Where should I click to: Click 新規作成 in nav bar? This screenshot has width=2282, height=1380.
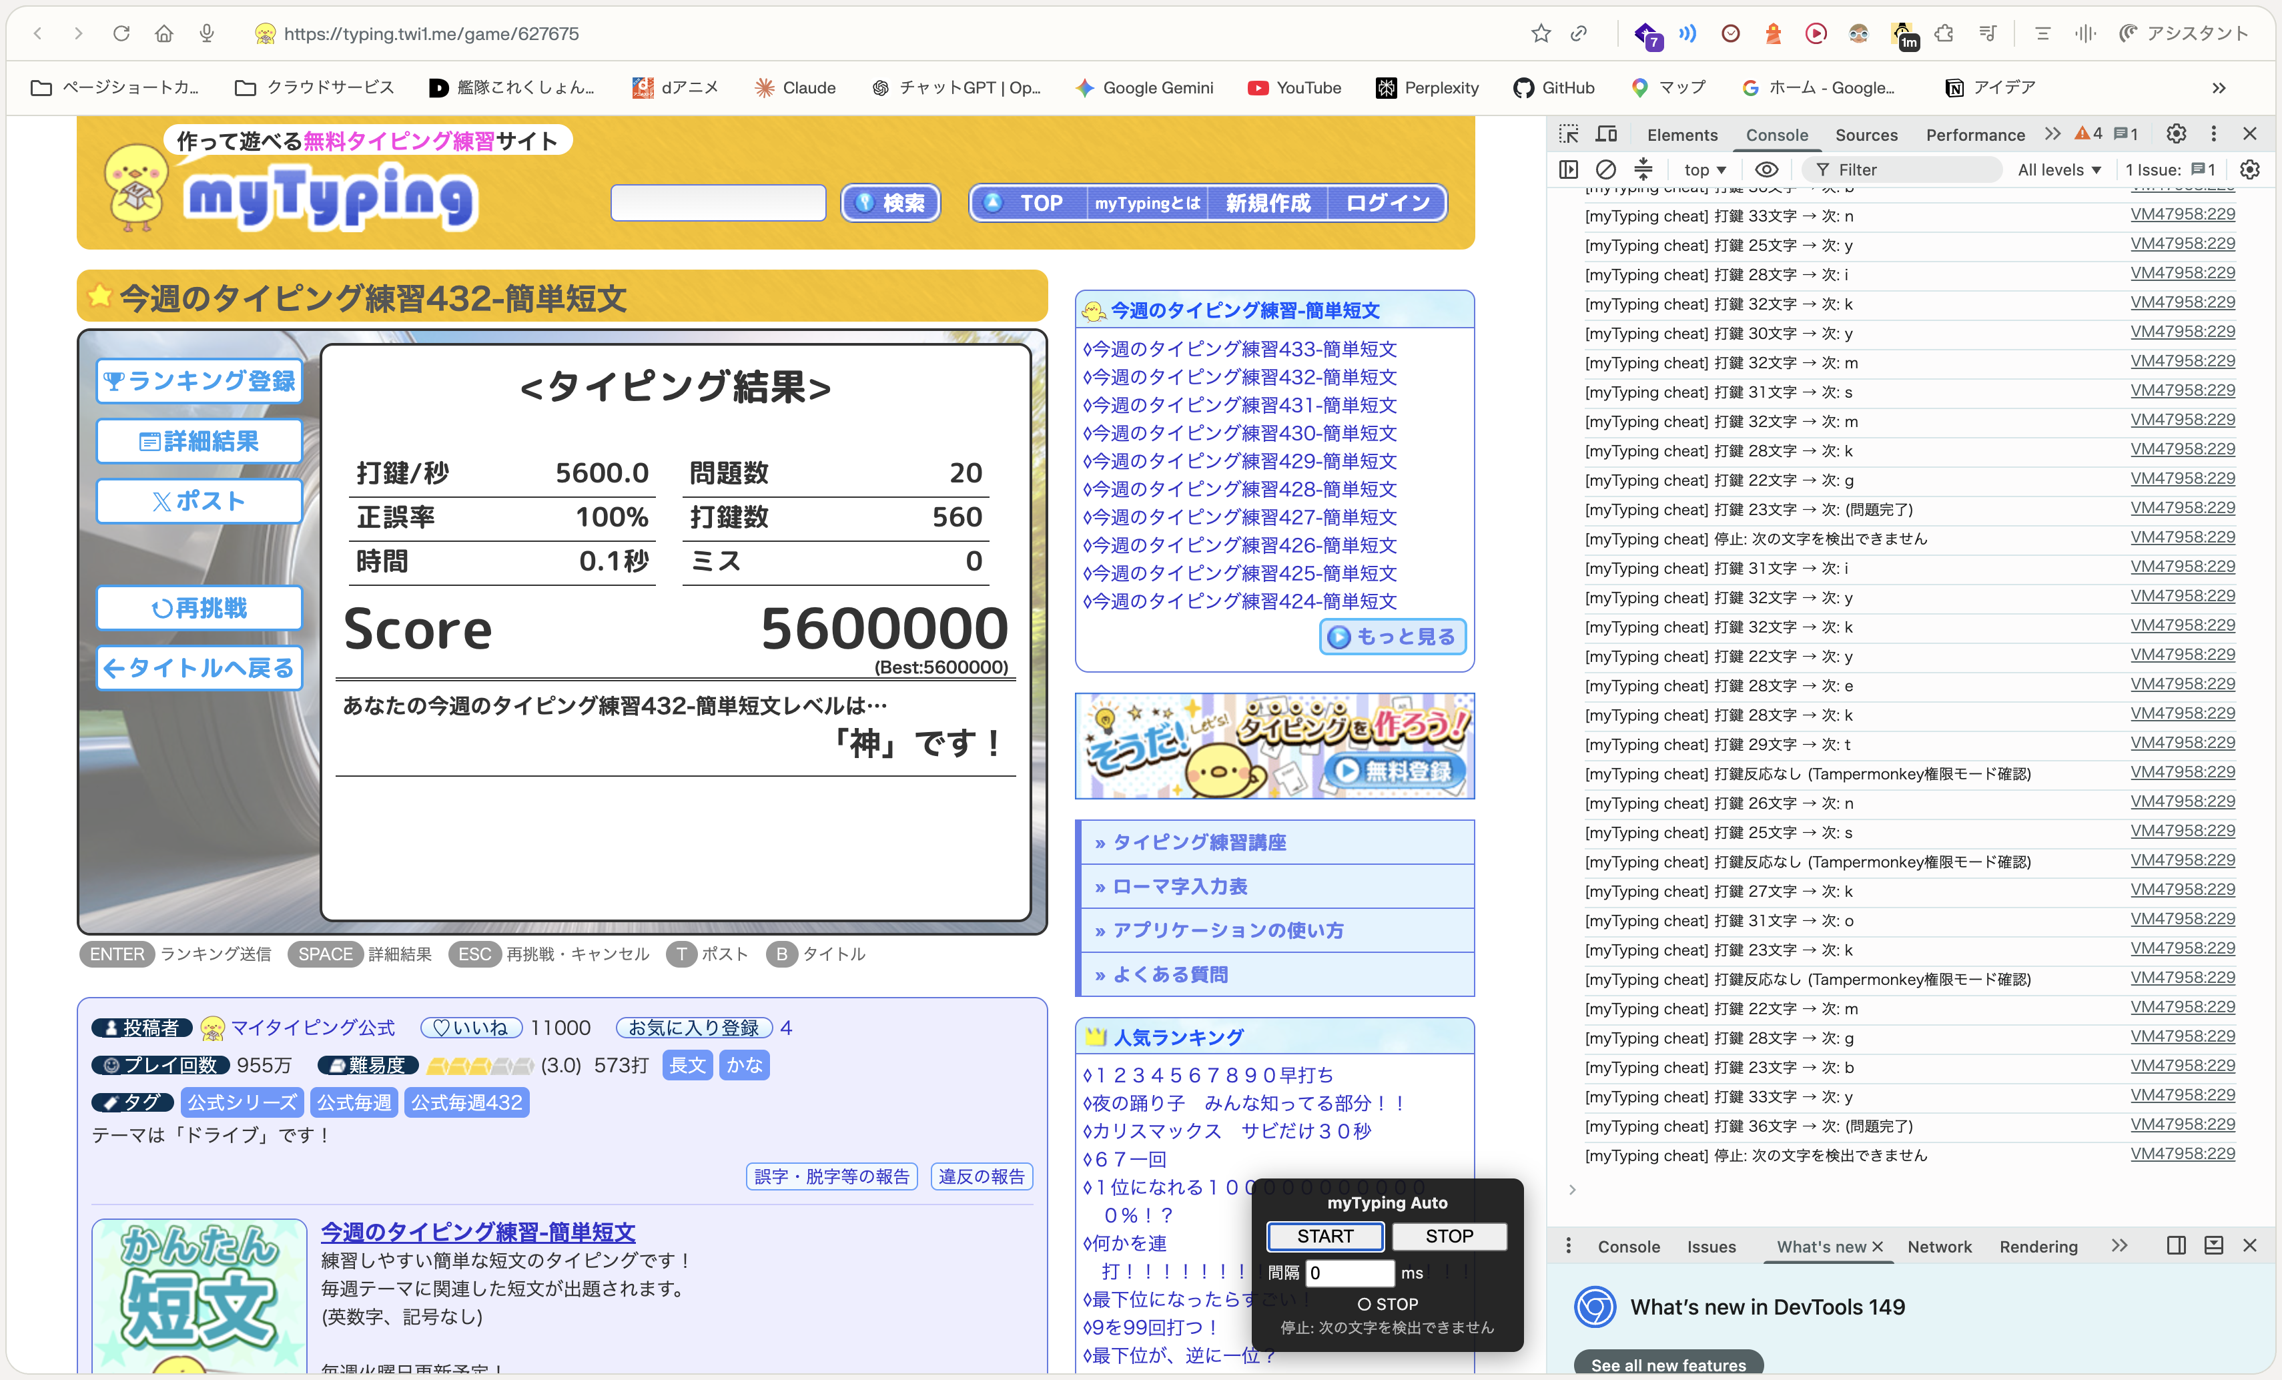(1268, 203)
